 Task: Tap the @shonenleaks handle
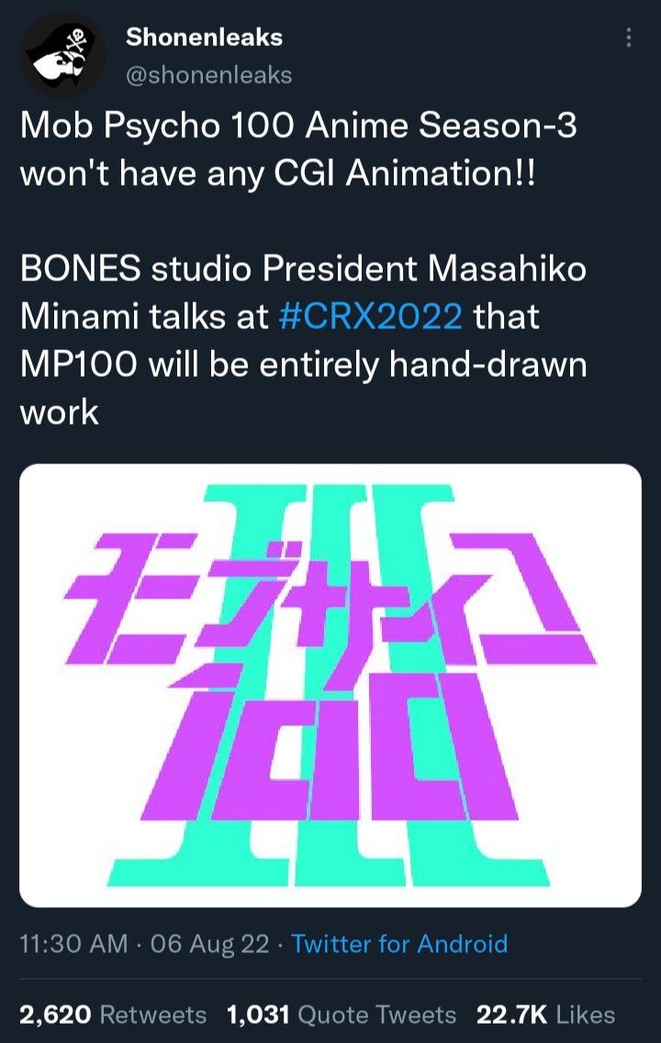[x=208, y=75]
